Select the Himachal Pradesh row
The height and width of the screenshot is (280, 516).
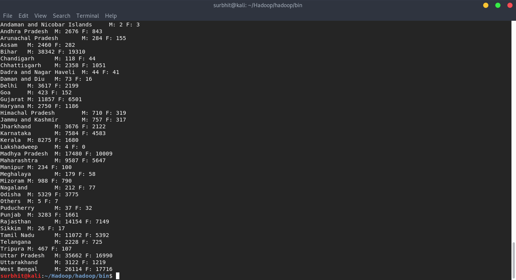(63, 113)
